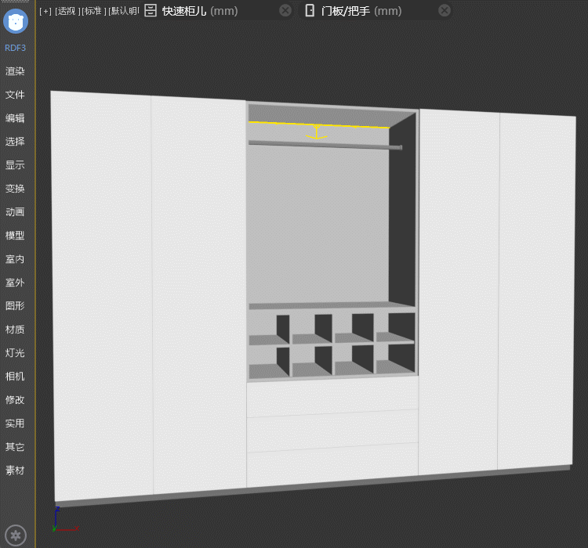Open the 灯光 lighting menu
The width and height of the screenshot is (588, 548).
coord(15,353)
